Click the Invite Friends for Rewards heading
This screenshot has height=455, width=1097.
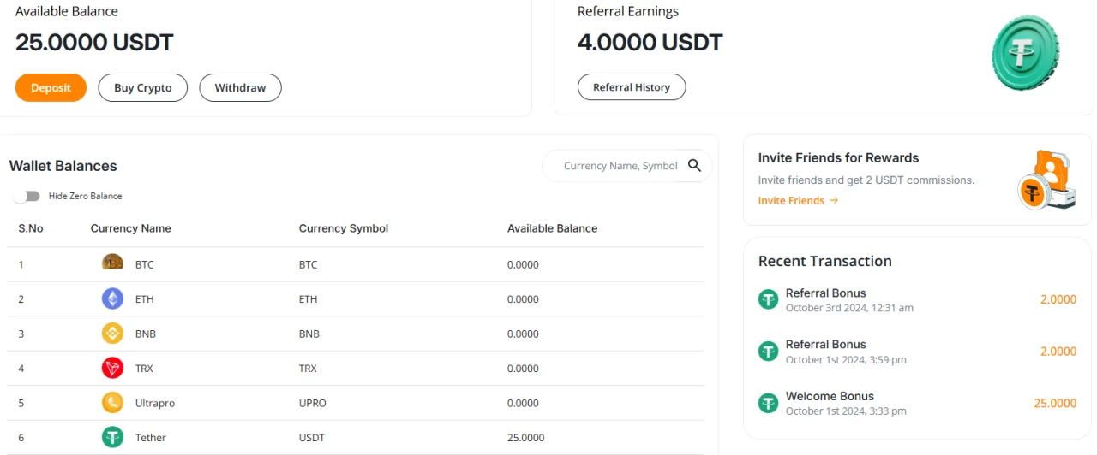838,158
